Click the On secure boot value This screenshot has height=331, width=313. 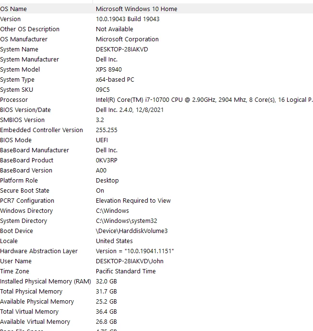[100, 191]
